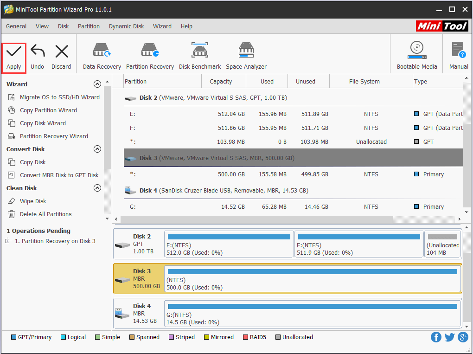The image size is (473, 354).
Task: Click the GPT/Primary legend color swatch
Action: [x=13, y=337]
